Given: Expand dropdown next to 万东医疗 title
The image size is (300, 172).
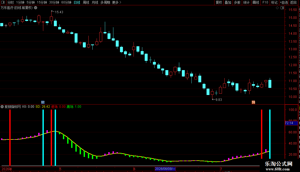Looking at the screenshot, I should click(36, 8).
